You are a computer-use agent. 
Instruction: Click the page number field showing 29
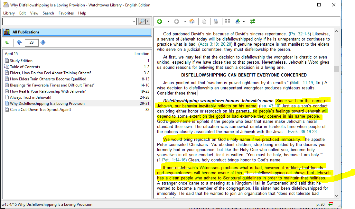click(x=32, y=42)
